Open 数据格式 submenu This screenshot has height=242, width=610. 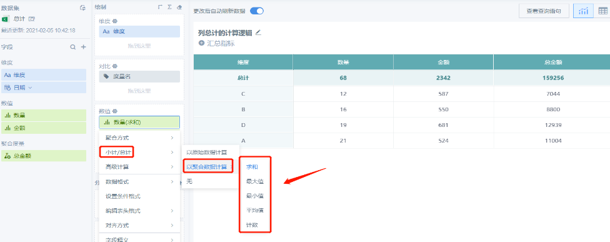coord(139,182)
